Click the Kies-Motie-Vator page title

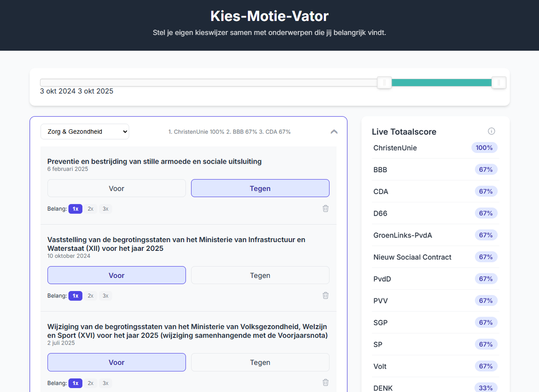click(x=269, y=16)
